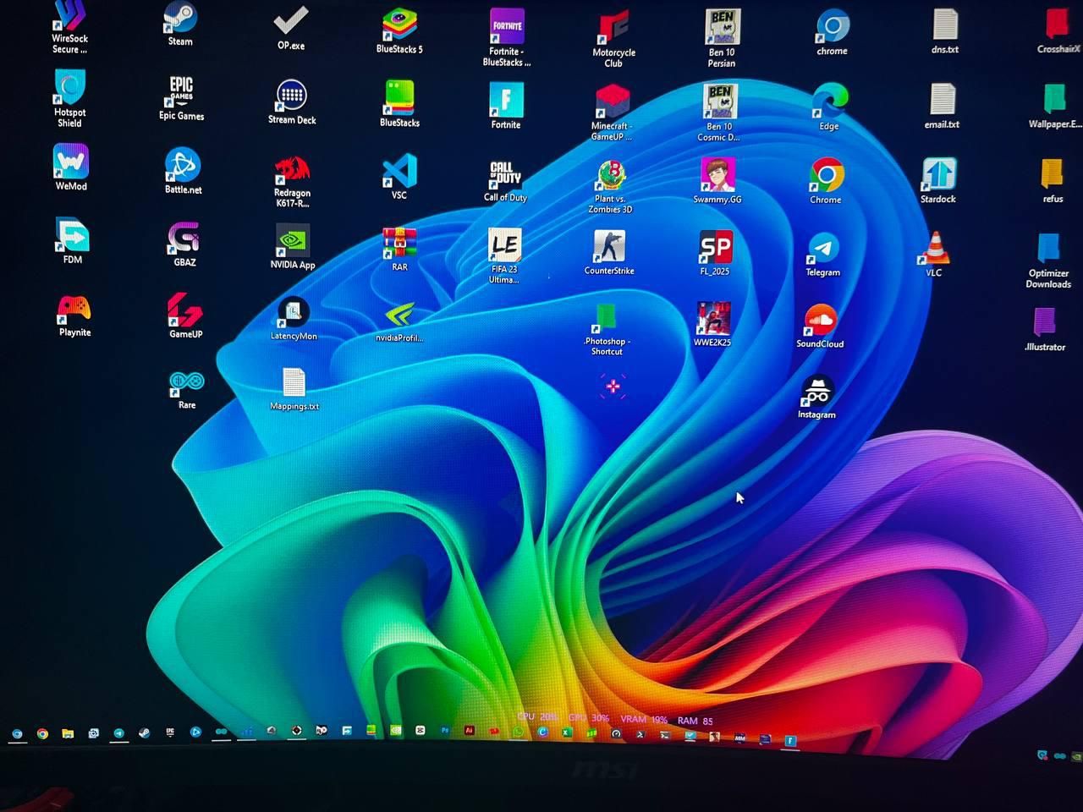1083x812 pixels.
Task: Open the Optimizer Downloads blue folder
Action: (x=1048, y=261)
